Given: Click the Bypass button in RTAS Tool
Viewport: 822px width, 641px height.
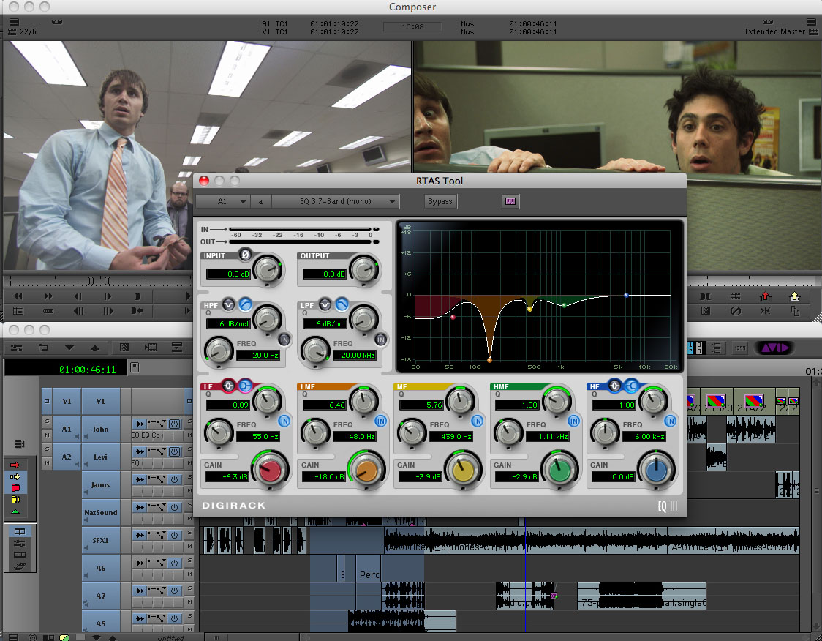Looking at the screenshot, I should pos(440,201).
